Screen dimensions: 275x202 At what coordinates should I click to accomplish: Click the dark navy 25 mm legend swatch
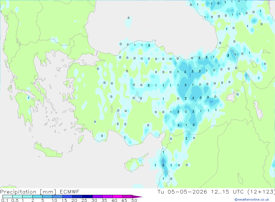point(87,196)
